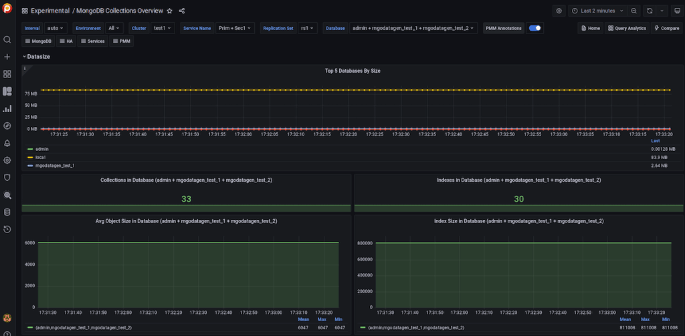Toggle local series in legend
The height and width of the screenshot is (336, 685).
click(x=40, y=157)
